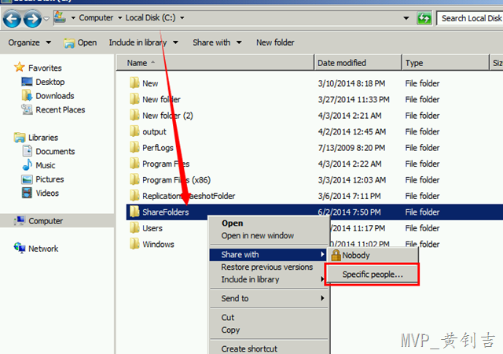This screenshot has height=354, width=503.
Task: Choose Restore previous versions
Action: point(269,267)
